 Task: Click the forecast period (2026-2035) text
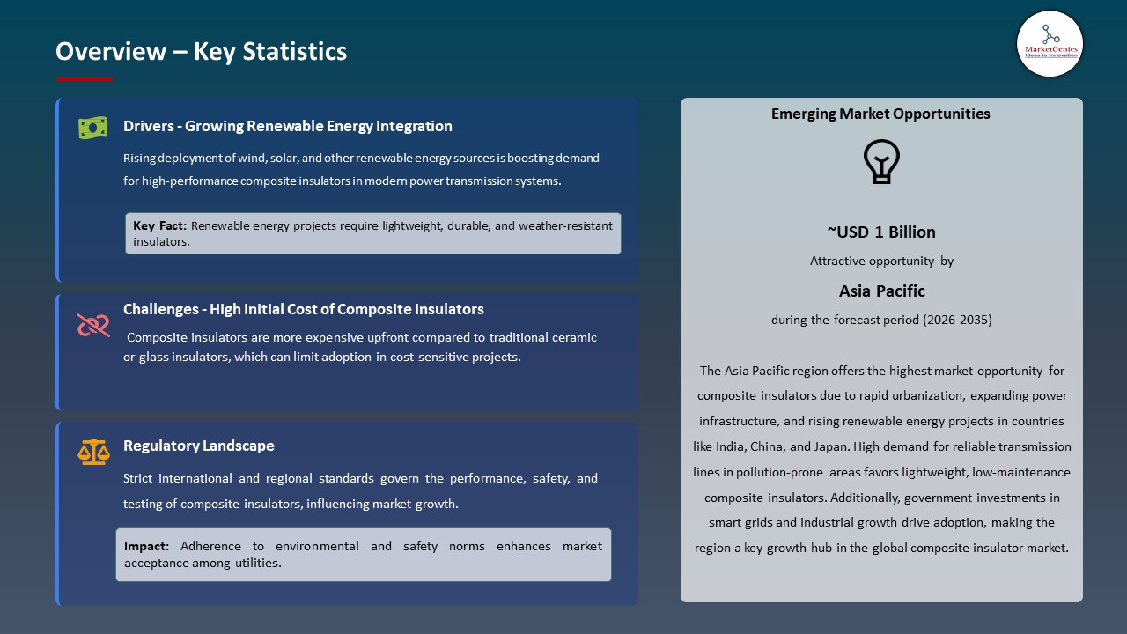tap(881, 320)
